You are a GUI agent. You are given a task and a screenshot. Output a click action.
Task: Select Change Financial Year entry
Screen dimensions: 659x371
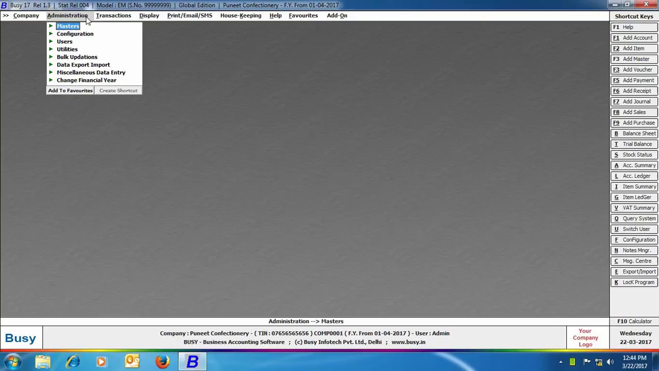point(86,80)
